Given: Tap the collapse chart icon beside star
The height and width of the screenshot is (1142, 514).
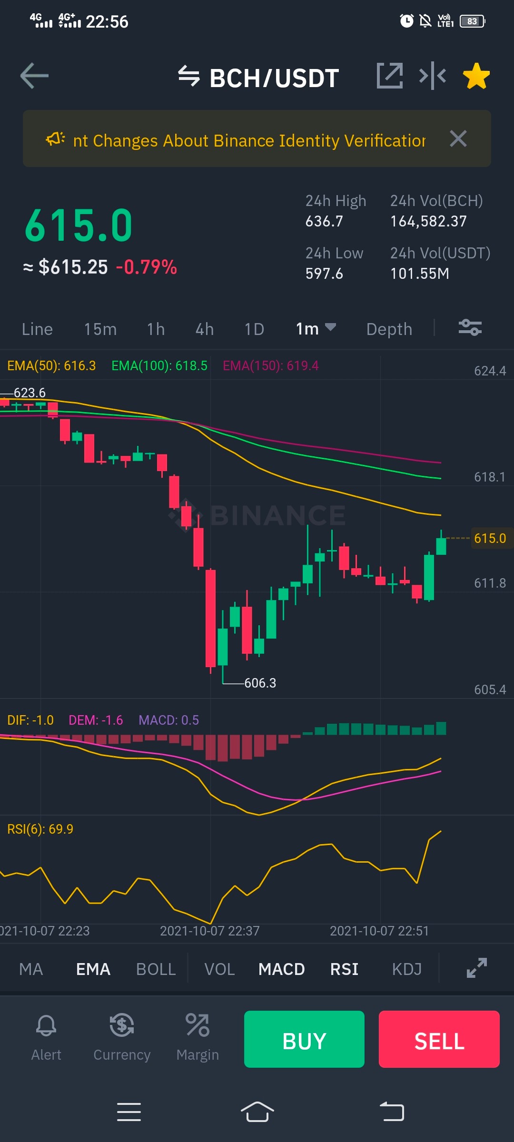Looking at the screenshot, I should [x=432, y=76].
